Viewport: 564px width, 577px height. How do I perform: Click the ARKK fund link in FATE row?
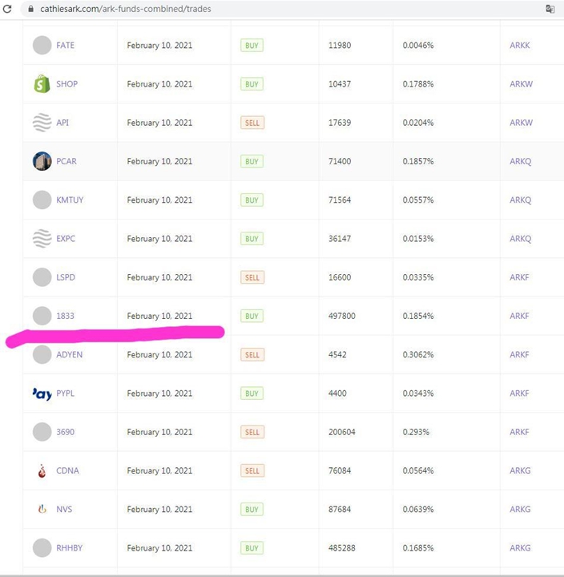coord(519,45)
